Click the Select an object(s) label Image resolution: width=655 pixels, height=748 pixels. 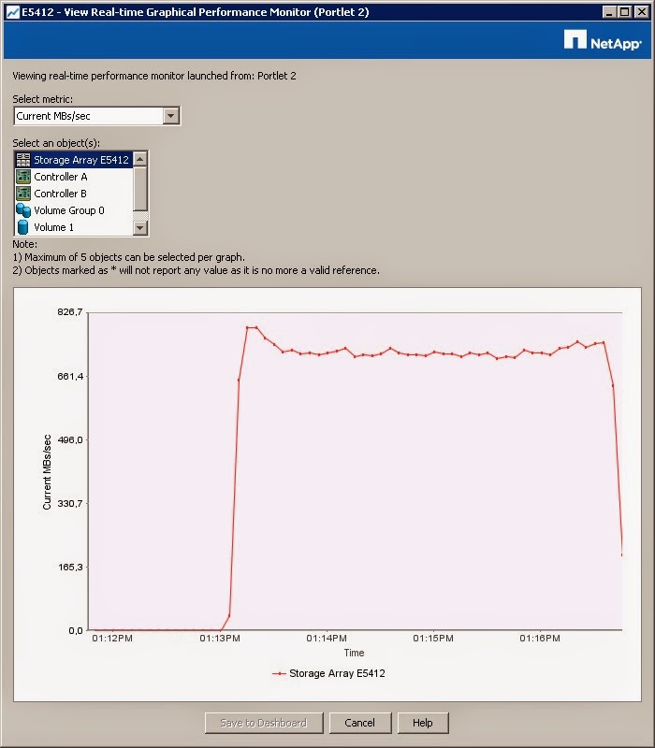pyautogui.click(x=56, y=143)
